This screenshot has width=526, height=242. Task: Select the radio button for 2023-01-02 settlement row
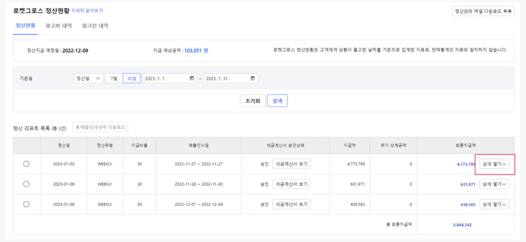(26, 164)
